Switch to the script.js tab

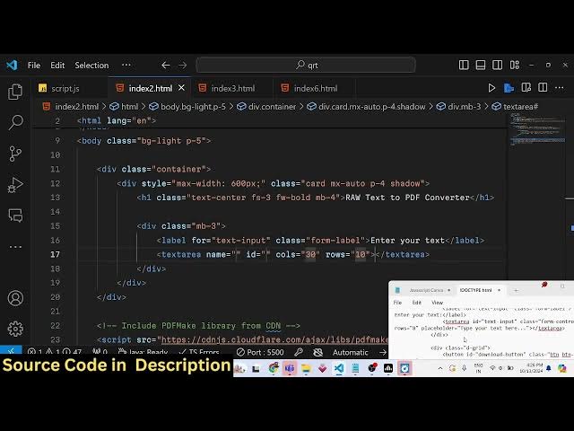65,88
